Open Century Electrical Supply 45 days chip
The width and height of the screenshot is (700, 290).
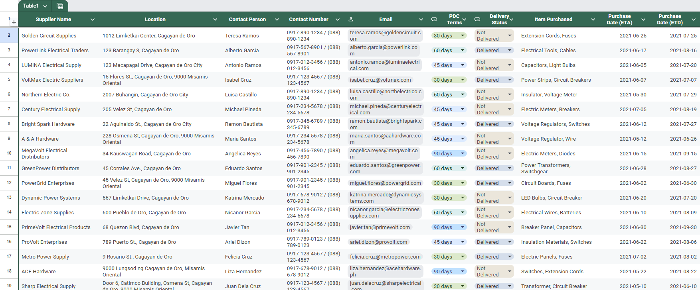tap(449, 109)
